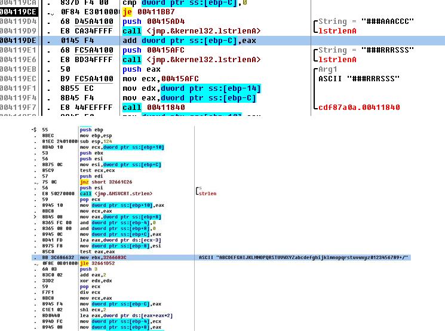The width and height of the screenshot is (445, 331).
Task: Click the jump arrow marker beside the je instruction
Action: tap(50, 12)
